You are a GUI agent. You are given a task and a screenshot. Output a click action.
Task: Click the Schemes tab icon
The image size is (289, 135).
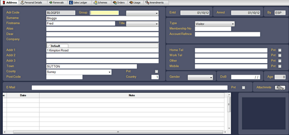[x=95, y=2]
